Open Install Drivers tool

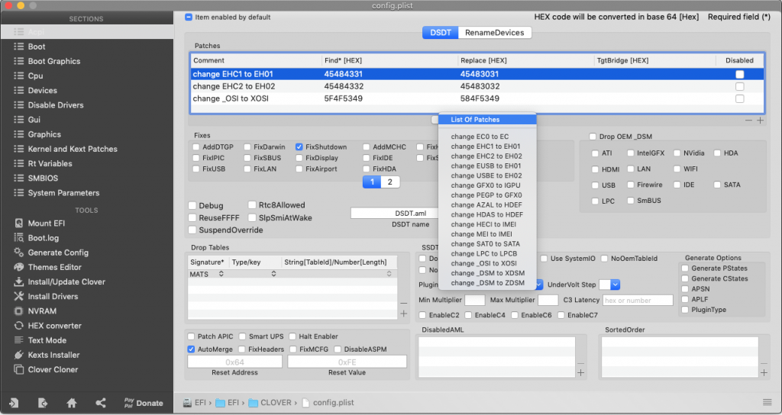[53, 296]
